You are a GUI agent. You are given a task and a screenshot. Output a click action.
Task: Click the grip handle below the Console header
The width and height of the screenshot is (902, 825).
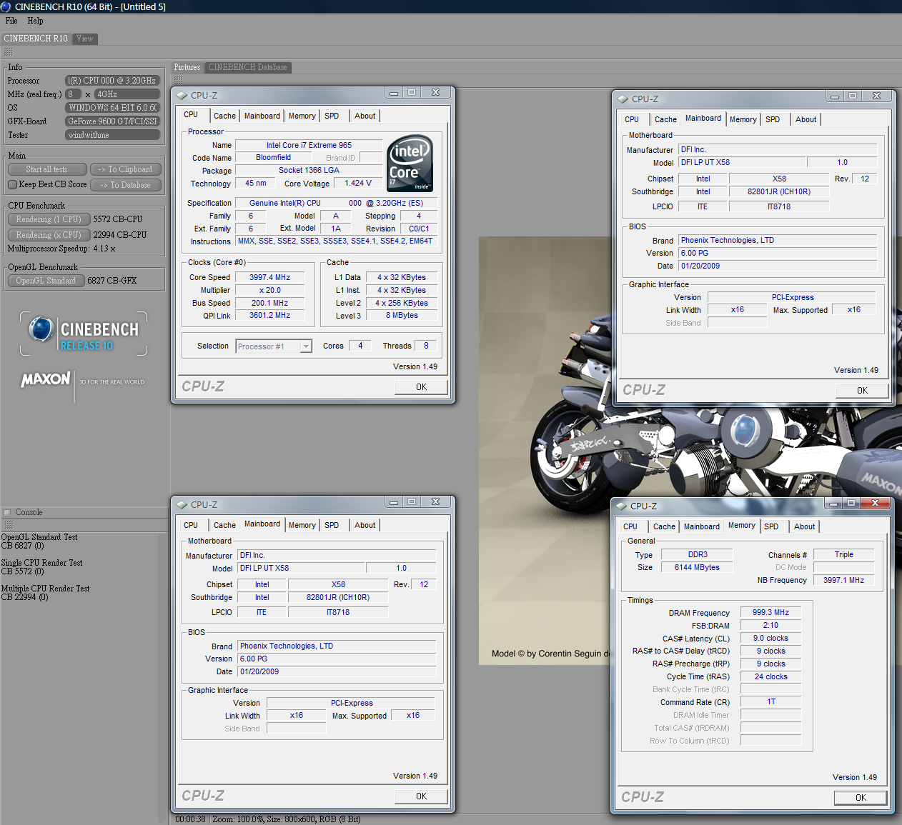[x=9, y=525]
